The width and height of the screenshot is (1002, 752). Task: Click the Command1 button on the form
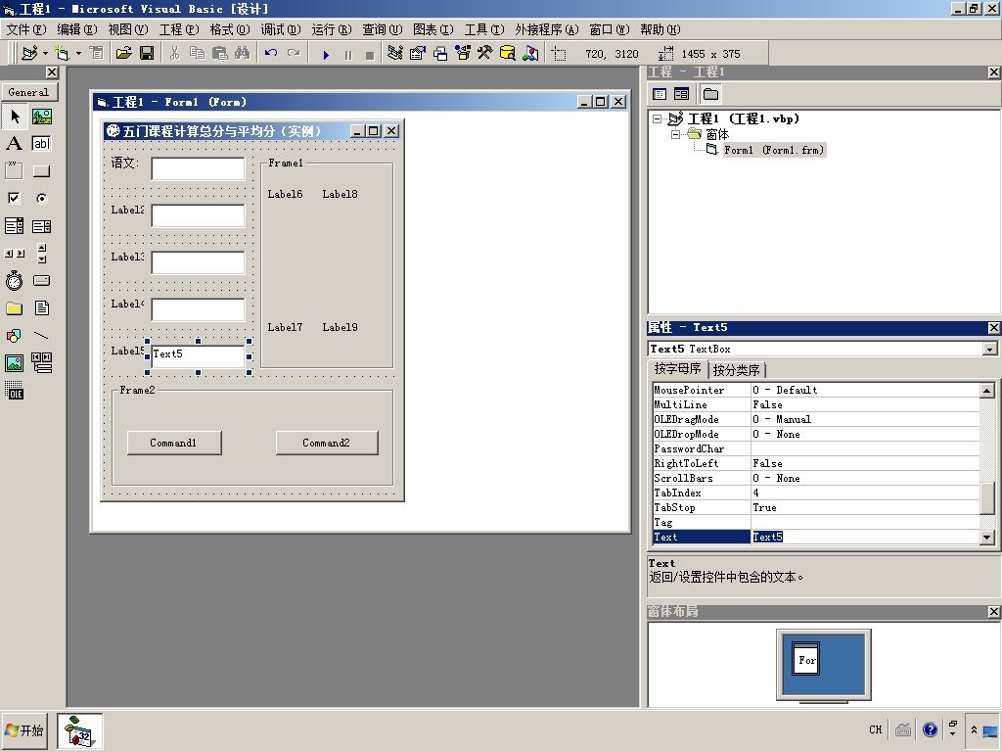click(174, 443)
